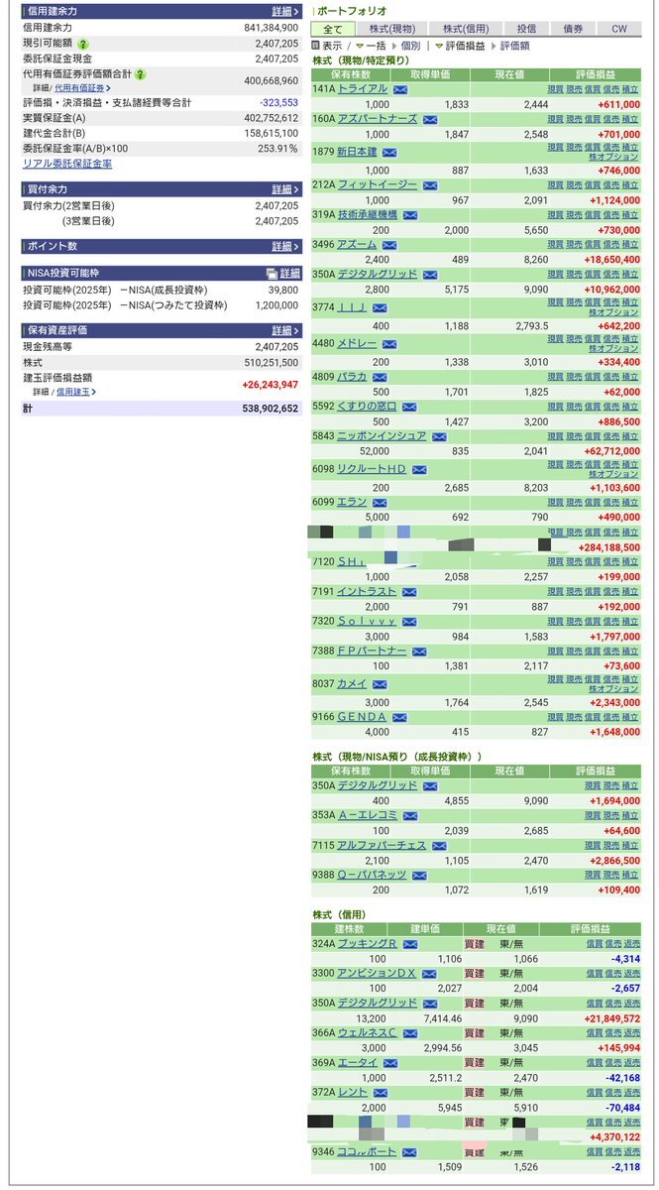This screenshot has height=1190, width=659.
Task: Click the envelope icon next to ＦＰパートナー
Action: [x=420, y=652]
